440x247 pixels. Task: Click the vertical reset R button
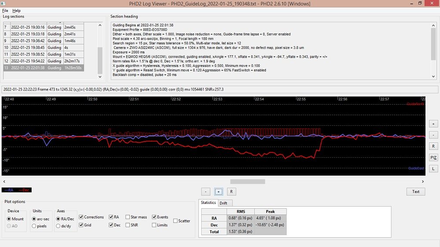click(433, 146)
